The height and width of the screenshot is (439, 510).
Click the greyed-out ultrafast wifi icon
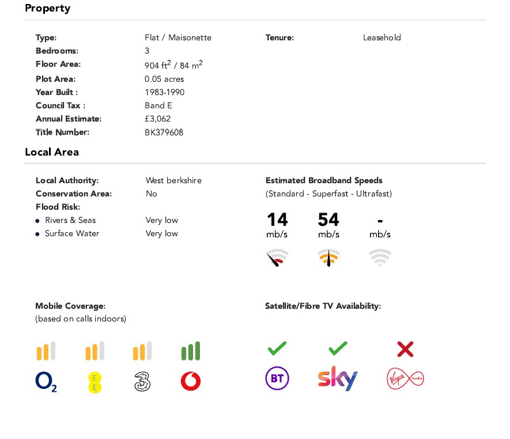point(380,258)
